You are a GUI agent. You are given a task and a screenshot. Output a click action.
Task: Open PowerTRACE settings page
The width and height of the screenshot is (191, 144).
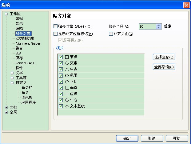(x=25, y=63)
